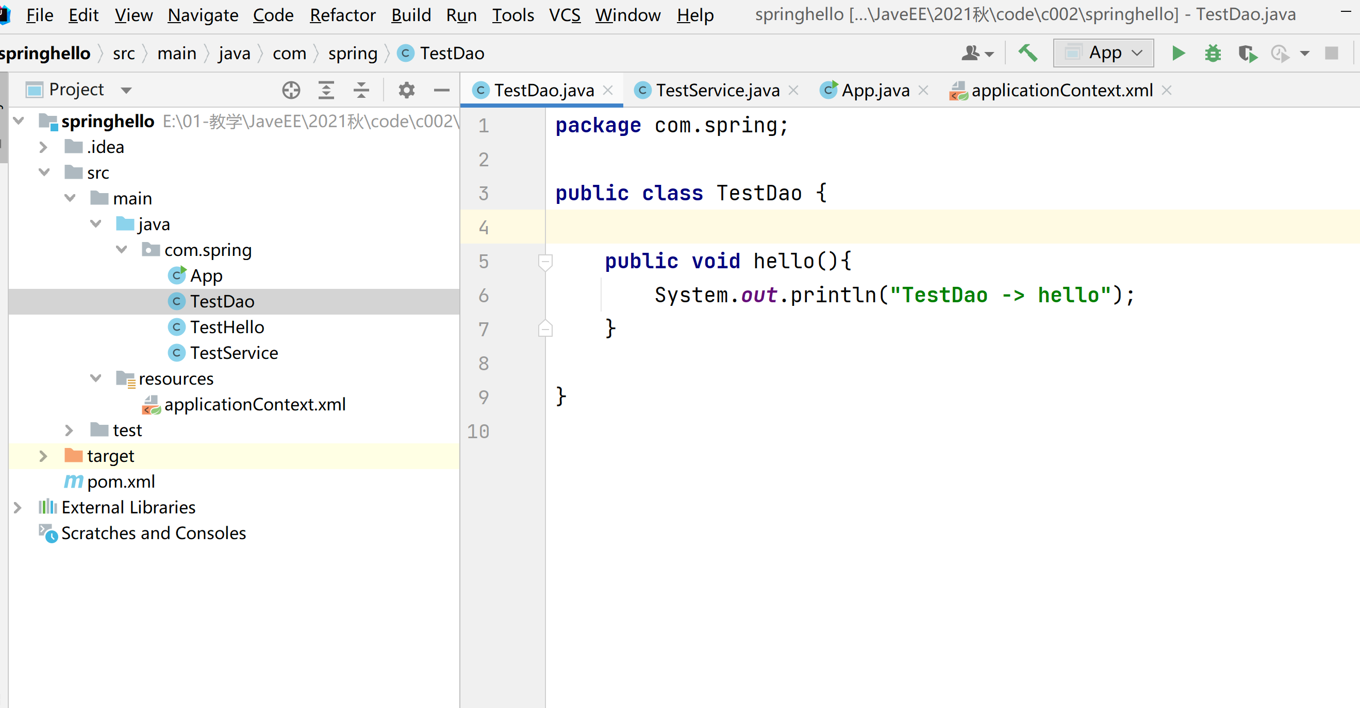This screenshot has width=1360, height=708.
Task: Open the Refactor menu
Action: [x=343, y=15]
